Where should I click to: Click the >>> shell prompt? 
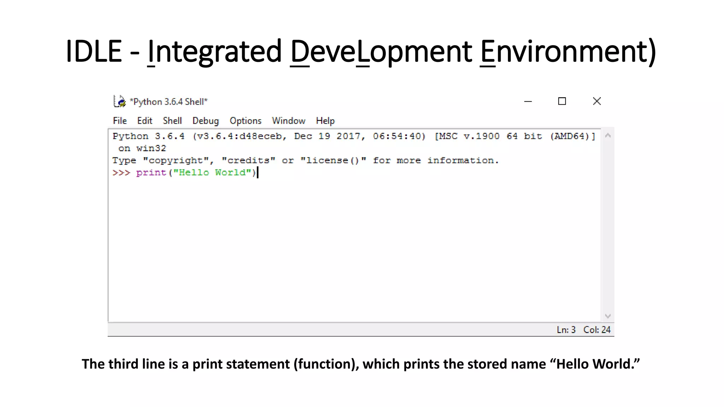[x=121, y=172]
